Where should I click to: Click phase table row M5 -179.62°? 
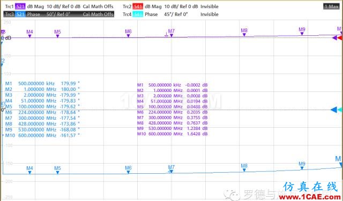tap(42, 106)
